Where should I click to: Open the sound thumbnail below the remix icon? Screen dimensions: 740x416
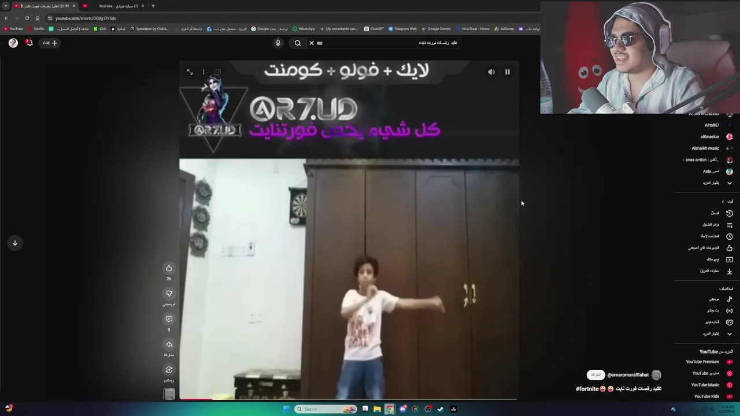[169, 394]
